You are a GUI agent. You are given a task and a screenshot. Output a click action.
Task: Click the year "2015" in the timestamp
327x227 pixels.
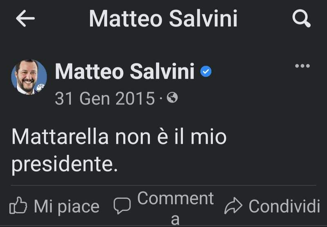tap(135, 98)
